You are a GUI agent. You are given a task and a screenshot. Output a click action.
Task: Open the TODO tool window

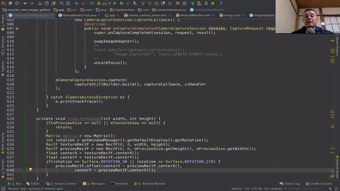[33, 184]
